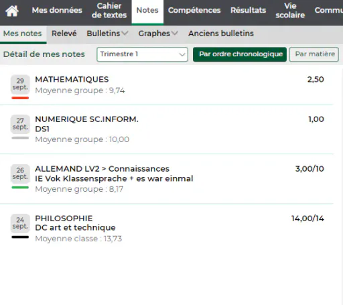The height and width of the screenshot is (305, 343).
Task: Open the Résultats menu
Action: 248,10
